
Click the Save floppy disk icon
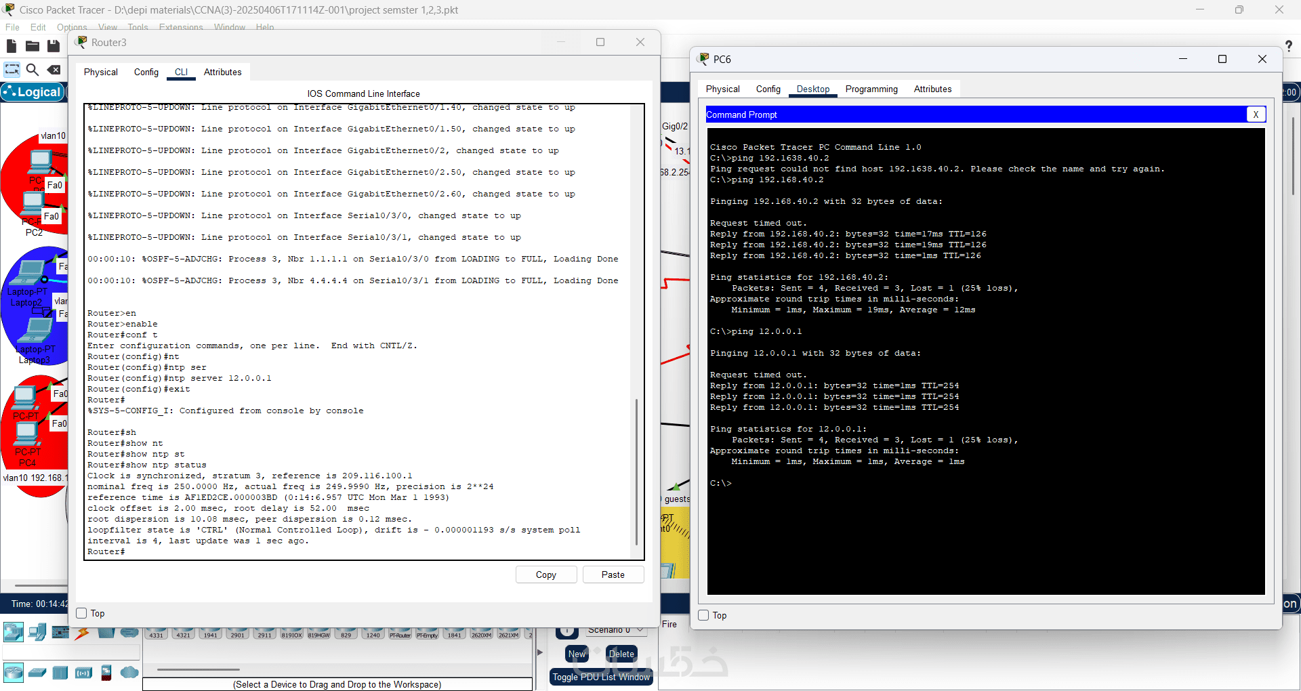pyautogui.click(x=54, y=46)
